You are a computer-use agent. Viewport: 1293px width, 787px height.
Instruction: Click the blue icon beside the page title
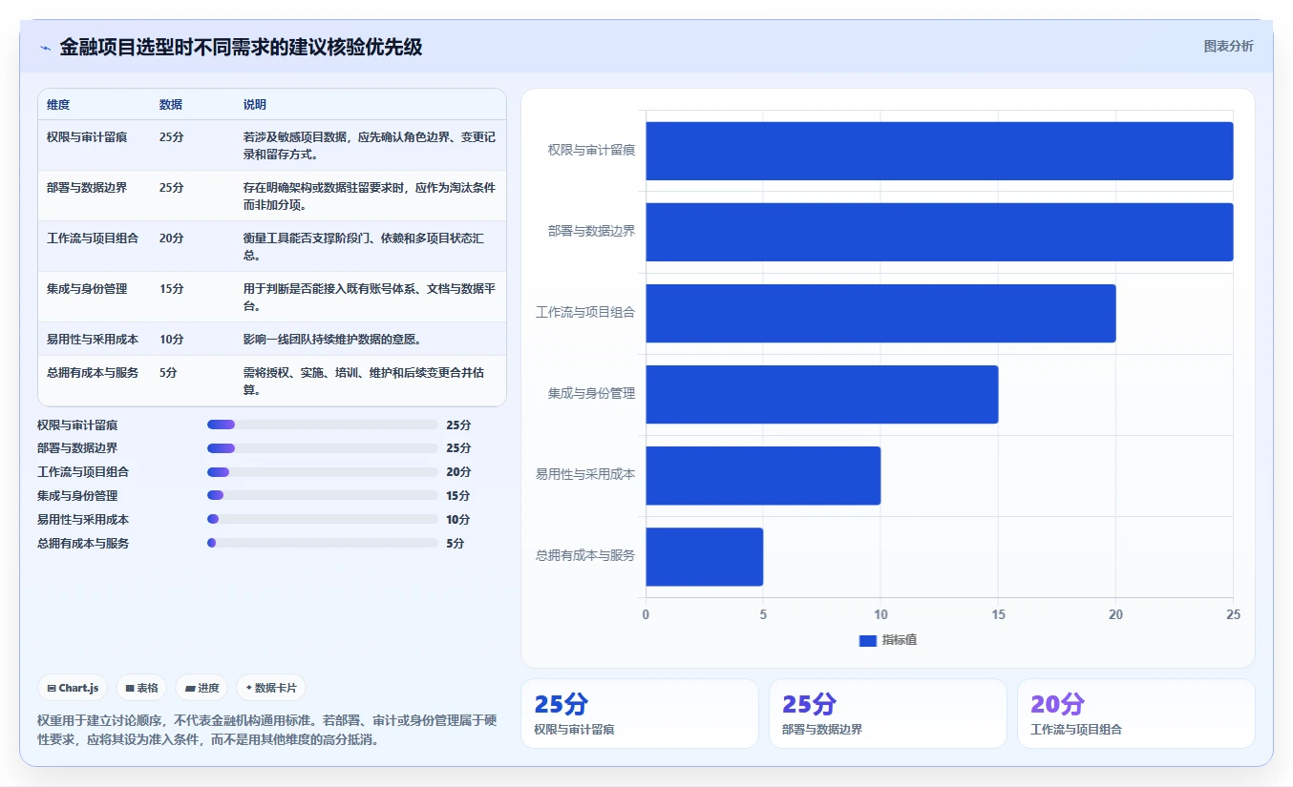click(46, 48)
